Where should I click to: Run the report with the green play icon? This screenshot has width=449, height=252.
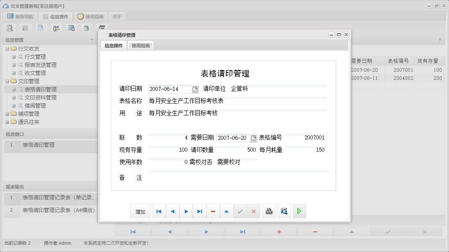(299, 211)
